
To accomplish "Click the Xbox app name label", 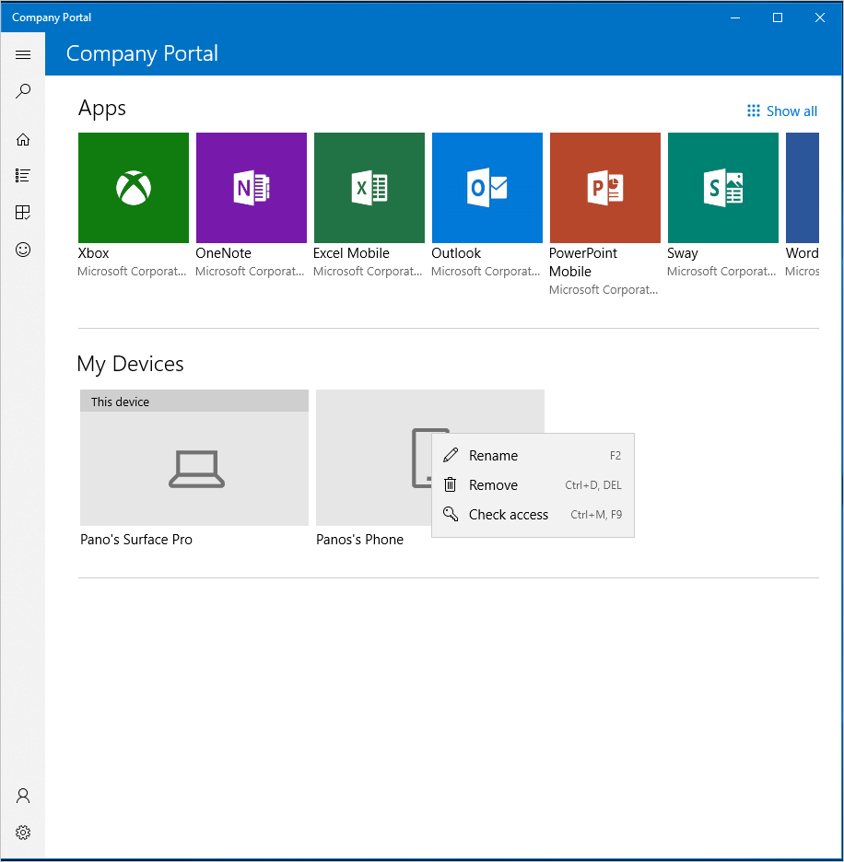I will tap(93, 253).
